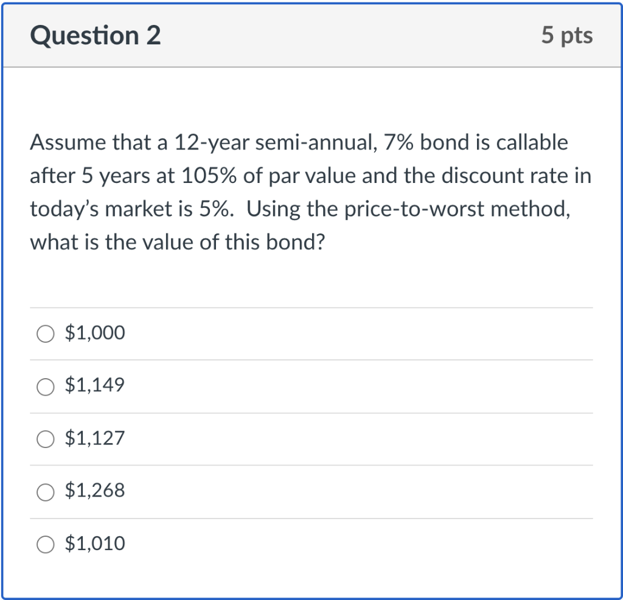Click the word callable in the question
623x600 pixels.
coord(532,143)
